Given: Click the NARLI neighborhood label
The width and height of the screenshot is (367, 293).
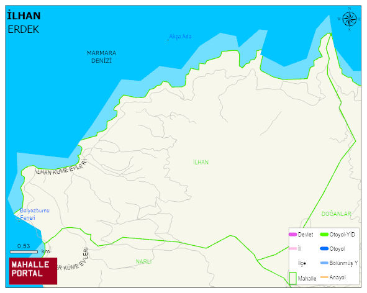Looking at the screenshot, I should [x=143, y=261].
